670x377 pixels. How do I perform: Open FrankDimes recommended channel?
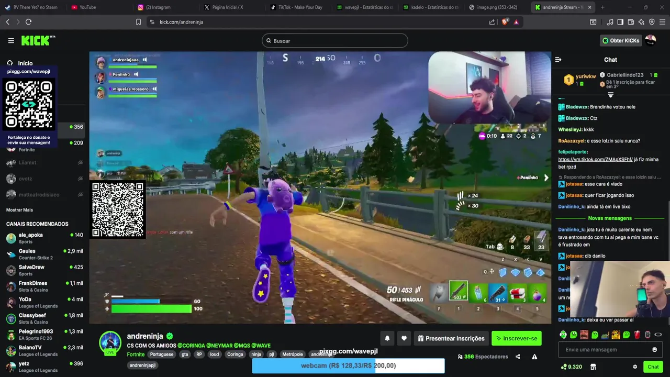44,286
